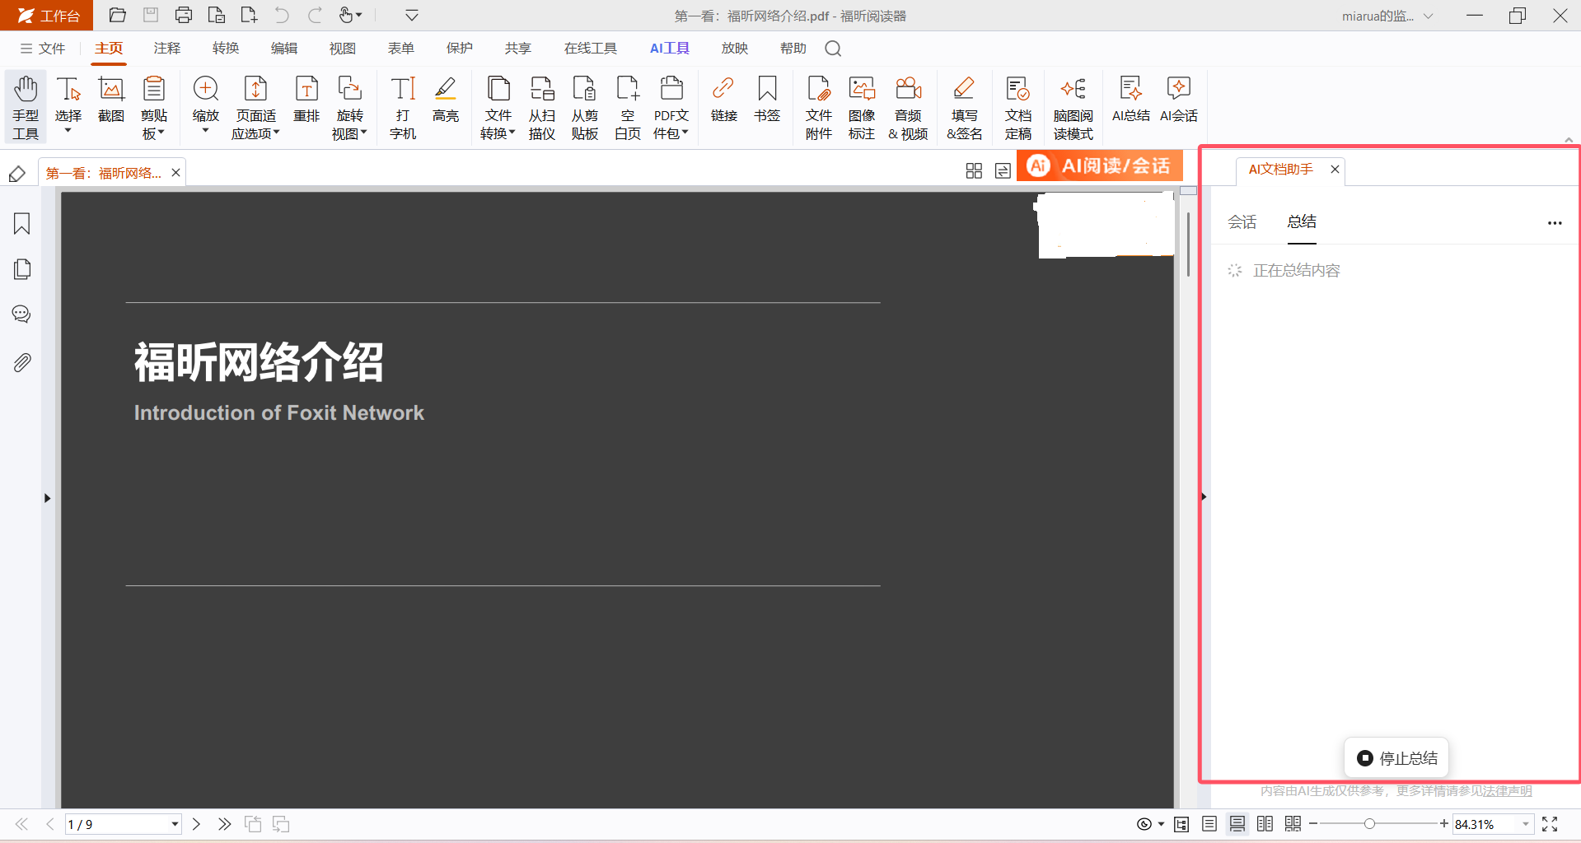Open the zoom percentage dropdown

tap(1526, 824)
